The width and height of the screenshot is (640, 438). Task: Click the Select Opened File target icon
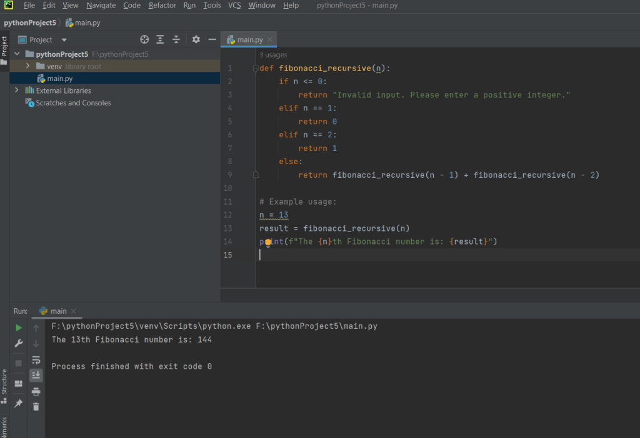[144, 39]
